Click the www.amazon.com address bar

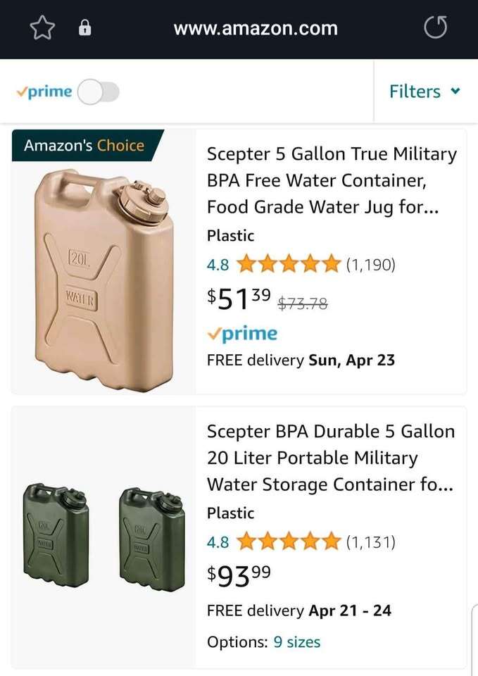[x=256, y=28]
